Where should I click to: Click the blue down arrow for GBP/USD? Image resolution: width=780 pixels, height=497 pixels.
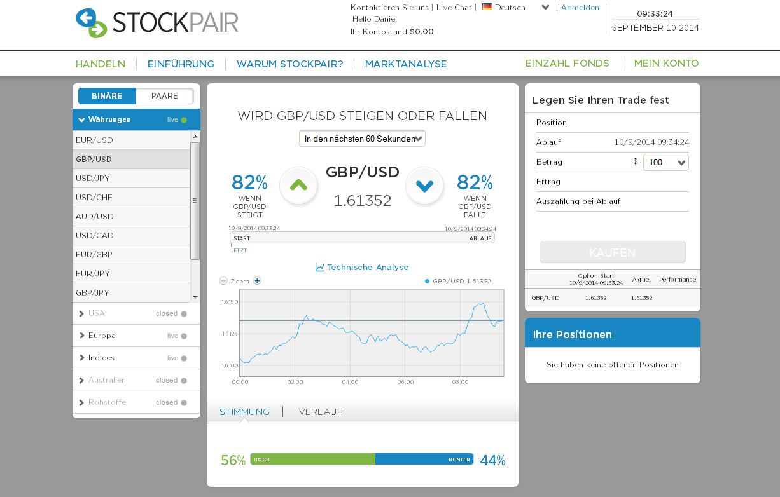[x=424, y=186]
